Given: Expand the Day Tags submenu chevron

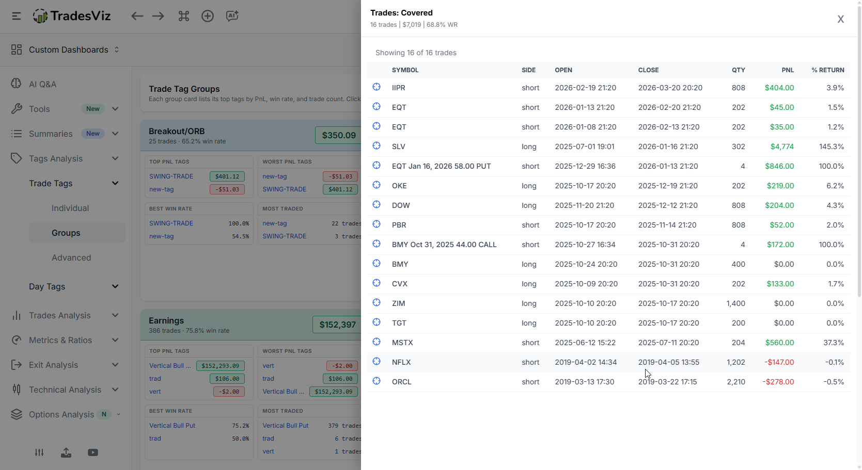Looking at the screenshot, I should click(115, 286).
